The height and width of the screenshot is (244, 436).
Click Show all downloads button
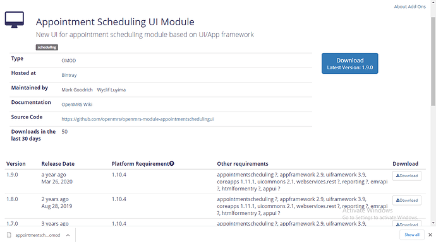click(x=412, y=235)
